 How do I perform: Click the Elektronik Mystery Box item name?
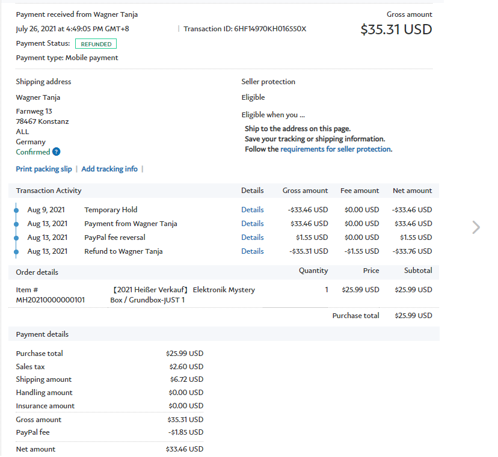click(x=183, y=295)
